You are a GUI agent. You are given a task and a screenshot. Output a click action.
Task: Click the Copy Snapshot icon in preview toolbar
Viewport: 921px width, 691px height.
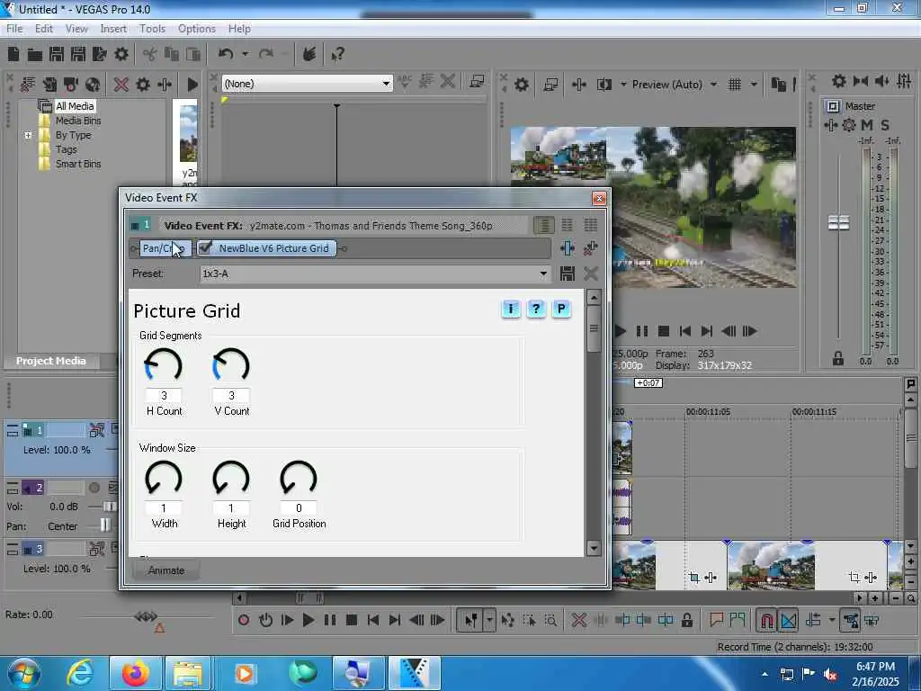[778, 85]
